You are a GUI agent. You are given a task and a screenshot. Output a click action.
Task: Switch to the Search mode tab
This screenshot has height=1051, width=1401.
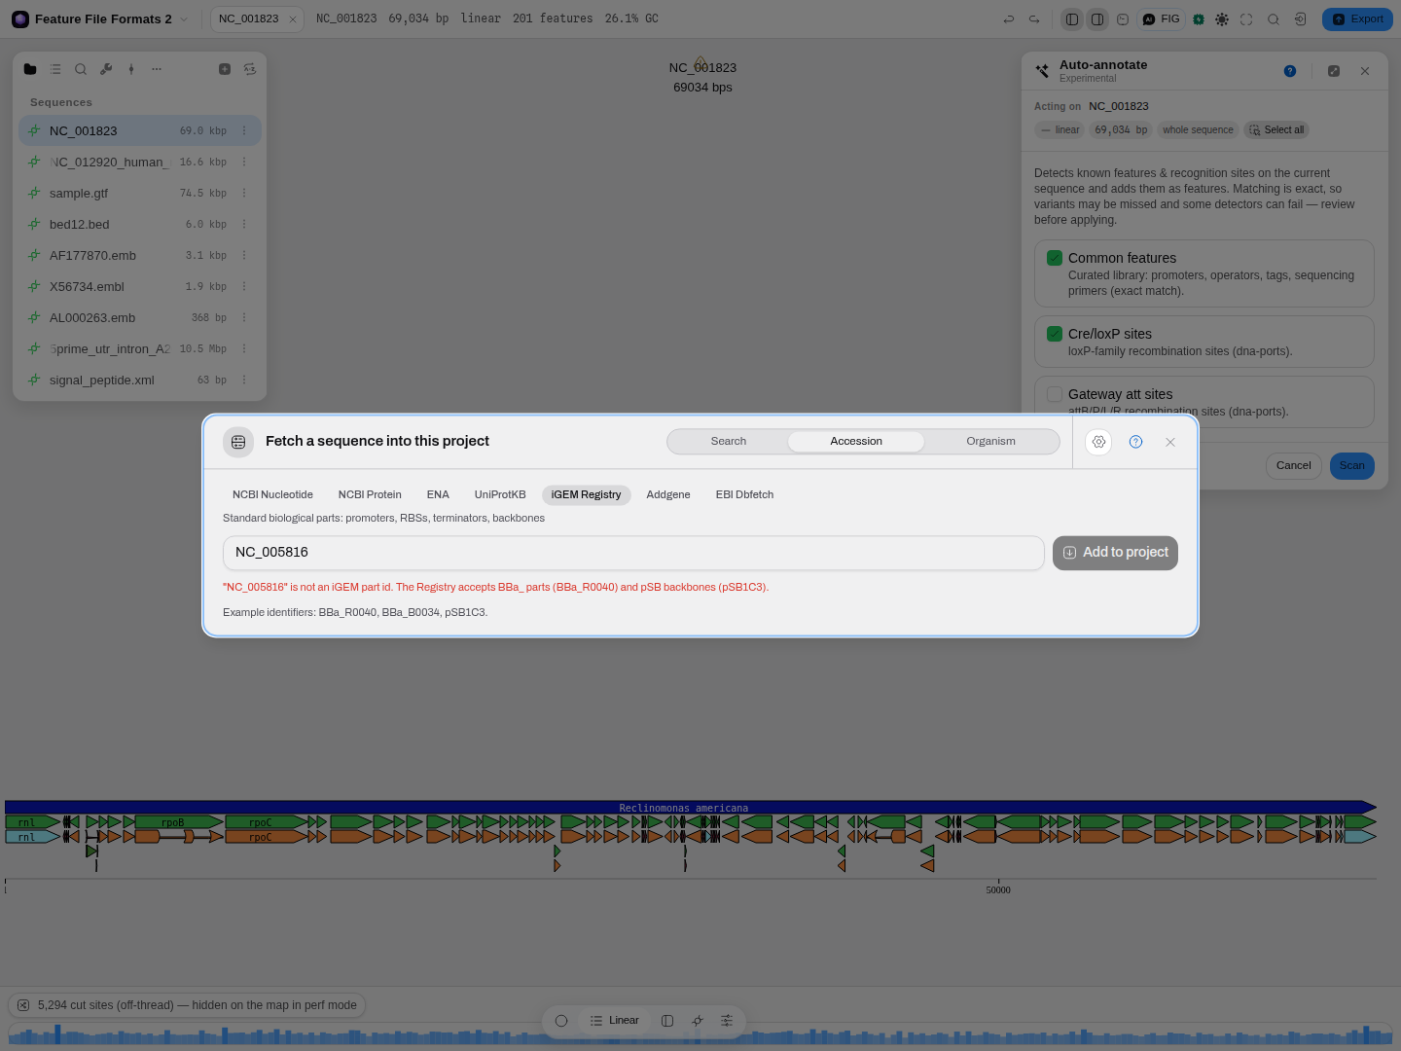729,442
